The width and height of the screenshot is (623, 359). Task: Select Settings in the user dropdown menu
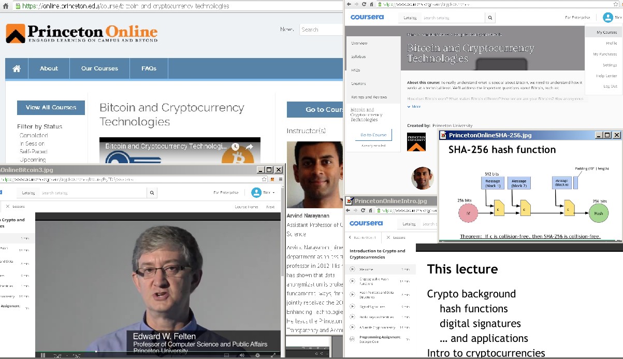610,65
